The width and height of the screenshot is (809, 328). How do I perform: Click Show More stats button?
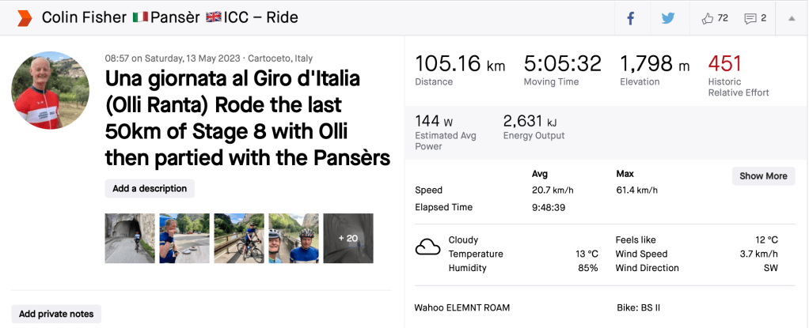(x=763, y=176)
